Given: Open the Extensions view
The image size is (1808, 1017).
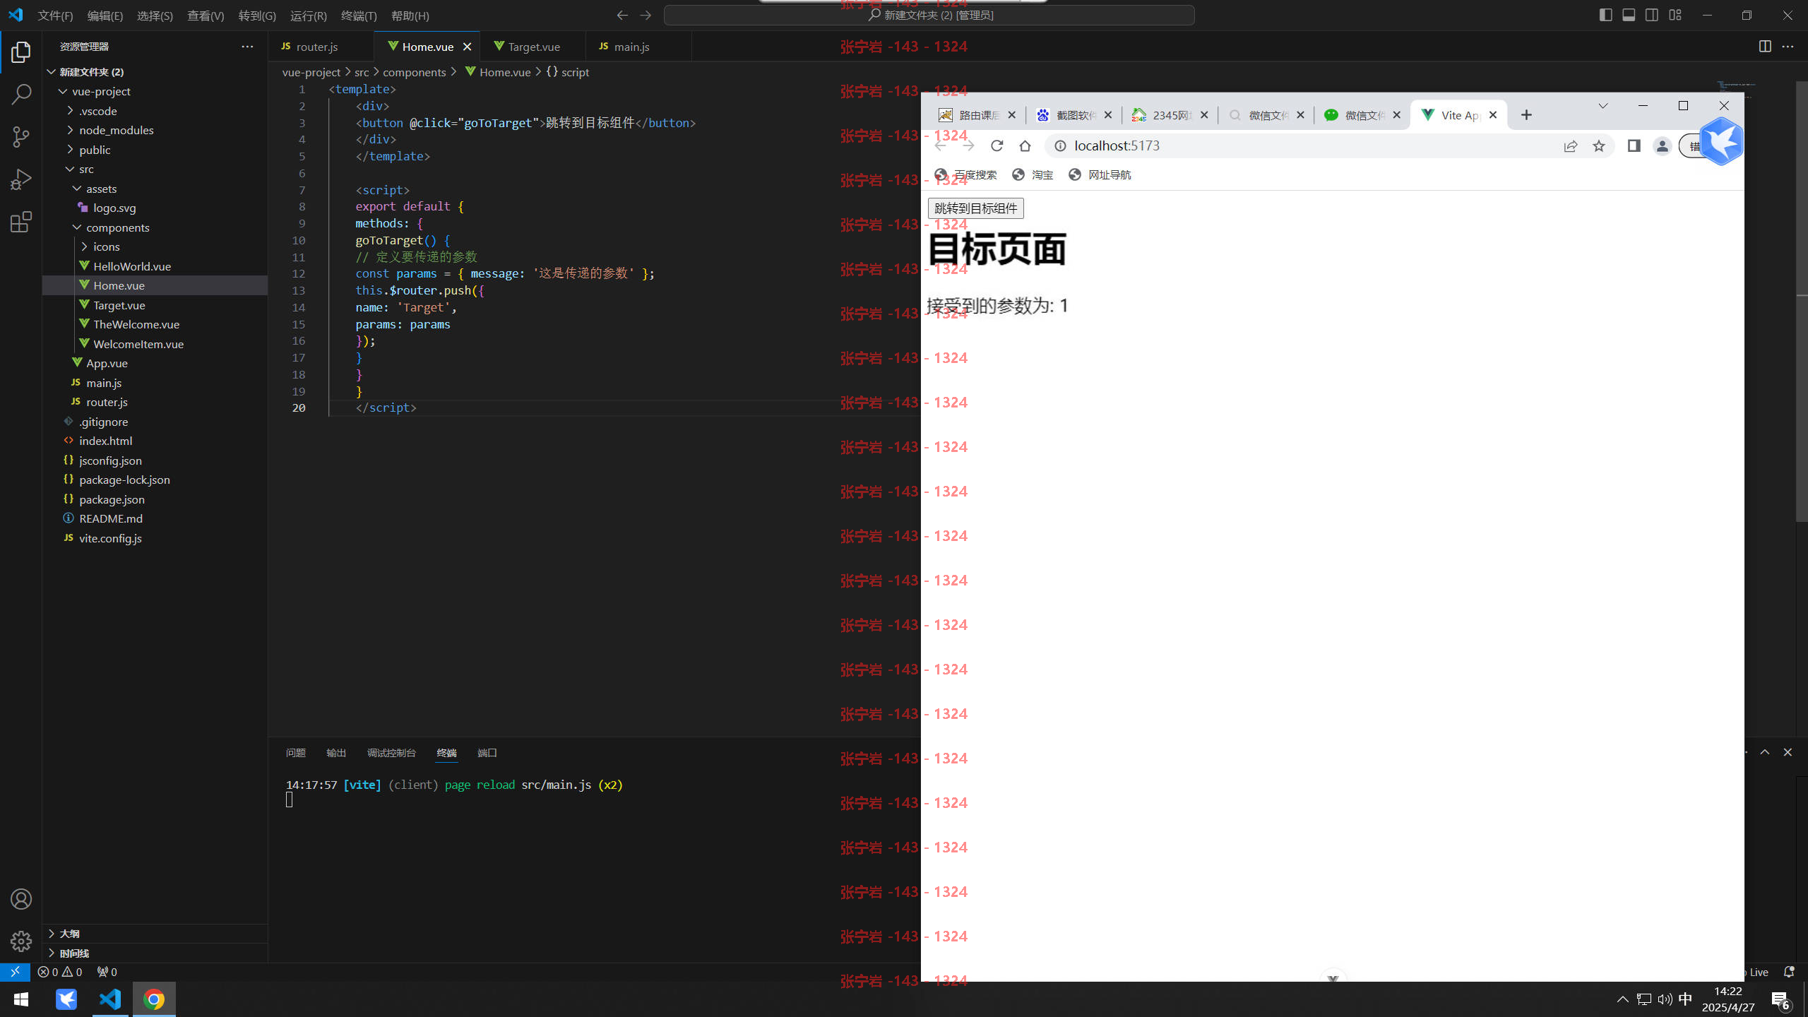Looking at the screenshot, I should 21,222.
